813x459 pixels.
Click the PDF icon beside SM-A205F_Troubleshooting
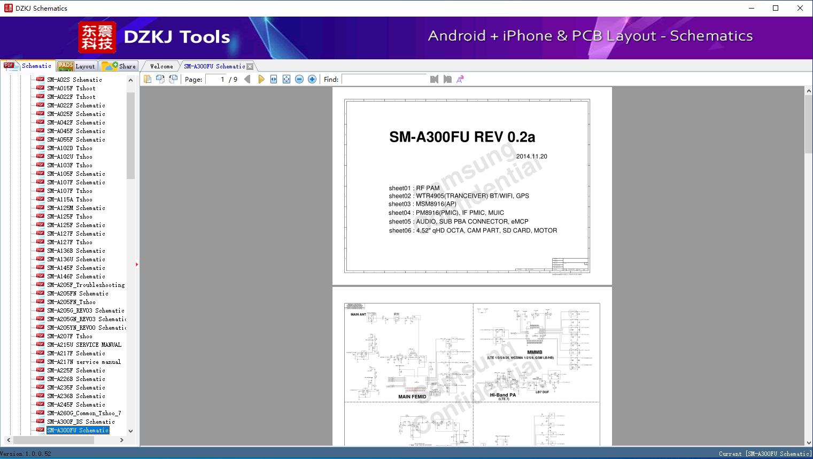[40, 284]
